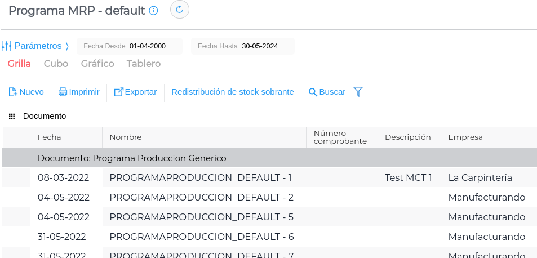Create a new record with Nuevo
This screenshot has width=537, height=258.
coord(26,92)
